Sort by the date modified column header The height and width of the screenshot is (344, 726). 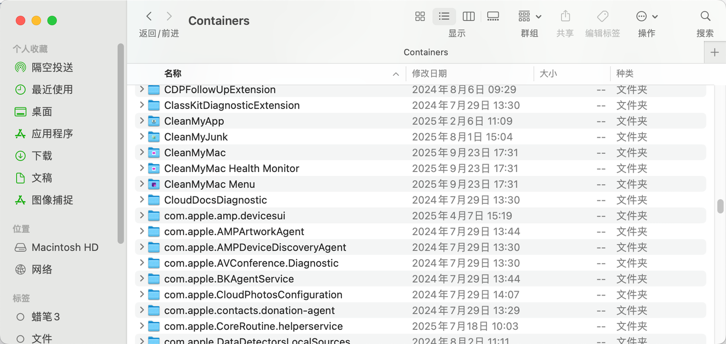[x=469, y=74]
